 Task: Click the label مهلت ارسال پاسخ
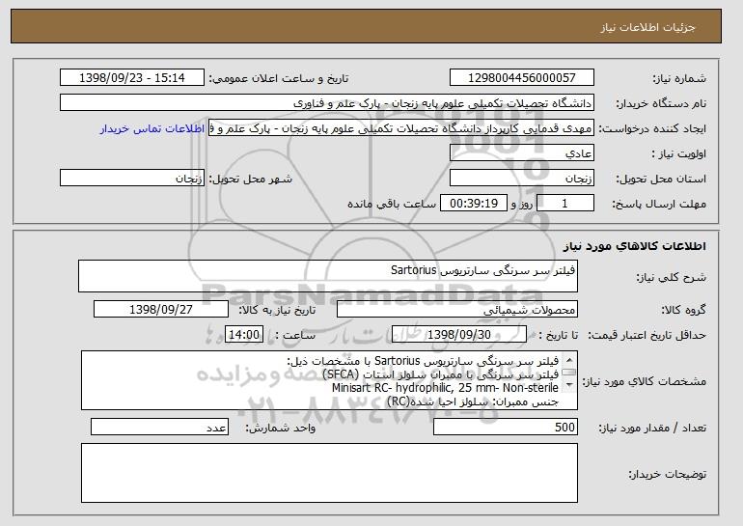(659, 204)
